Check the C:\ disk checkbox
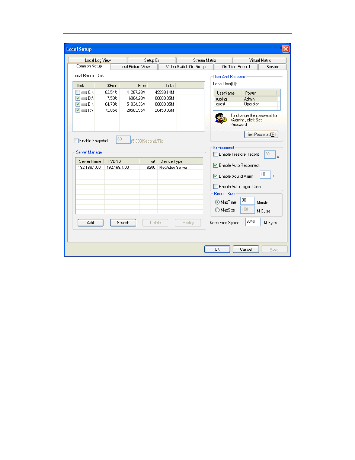355x460 pixels. [x=77, y=92]
